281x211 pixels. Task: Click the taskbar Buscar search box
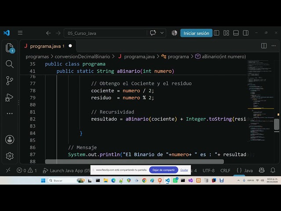coord(66,181)
